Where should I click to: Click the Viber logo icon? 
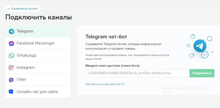pyautogui.click(x=11, y=80)
